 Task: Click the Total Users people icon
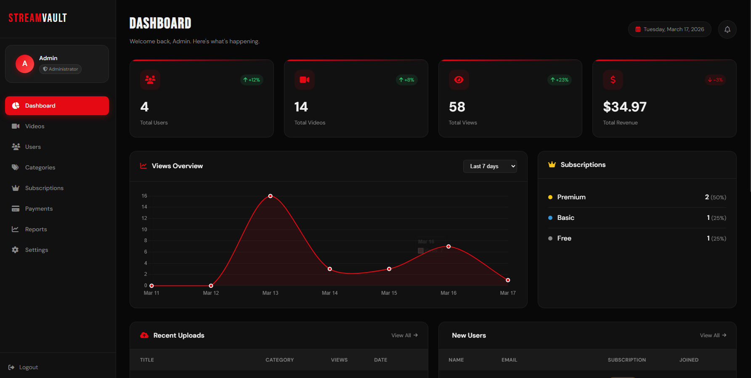coord(150,79)
